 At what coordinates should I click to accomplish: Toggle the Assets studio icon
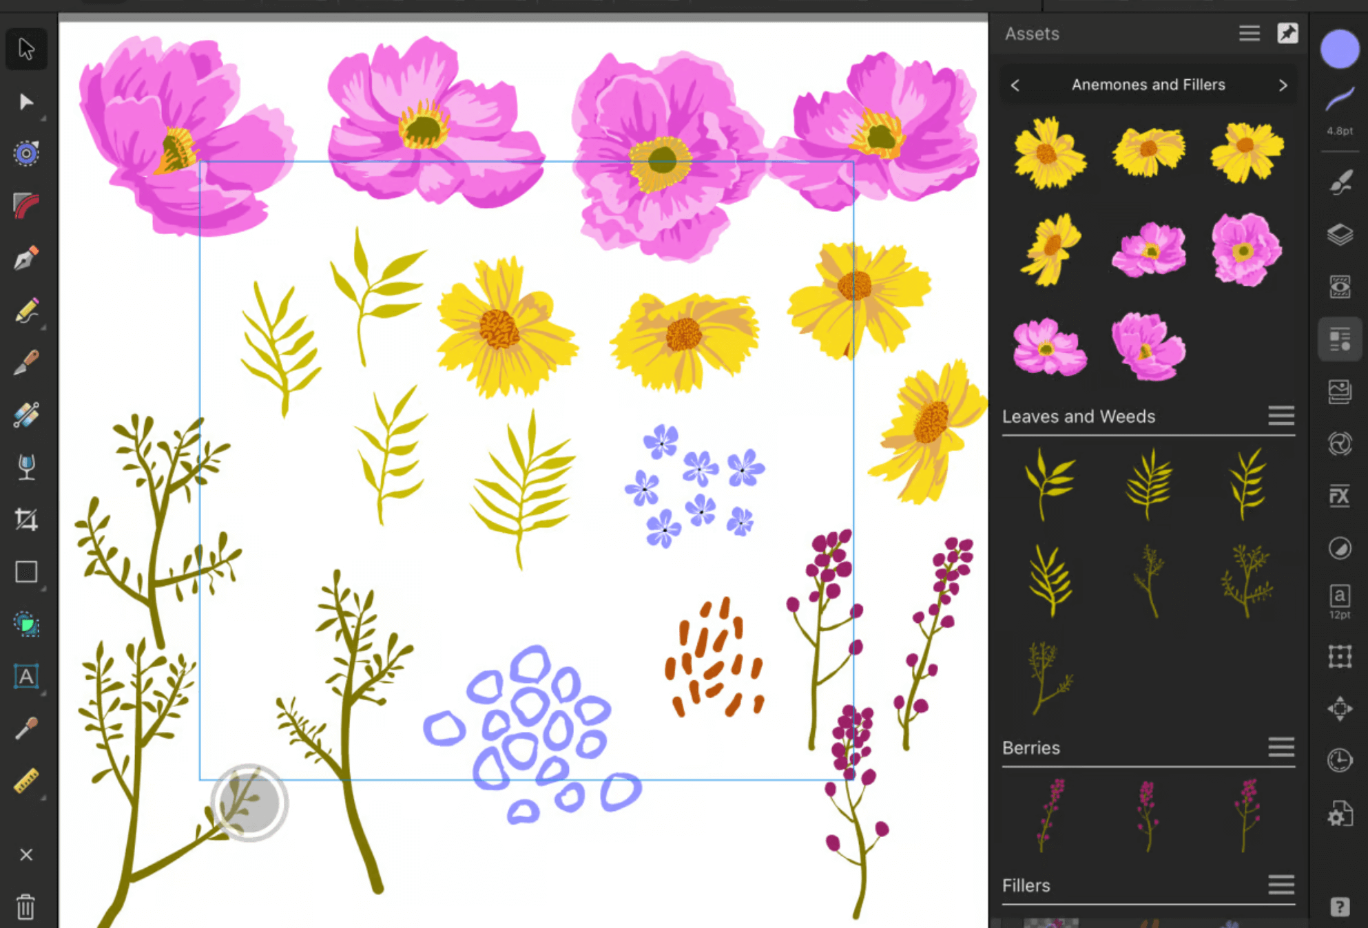pyautogui.click(x=1340, y=339)
